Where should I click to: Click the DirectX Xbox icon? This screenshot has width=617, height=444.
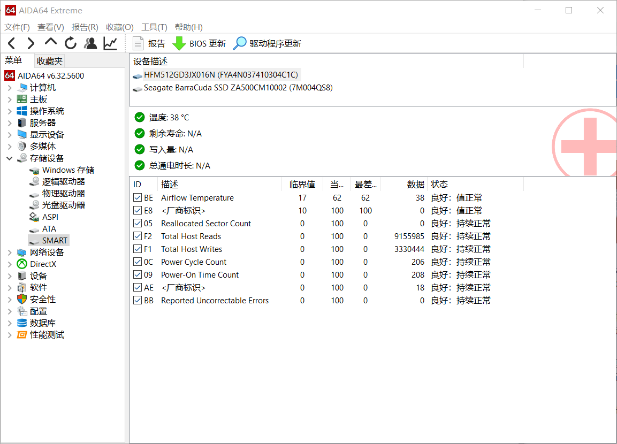[22, 264]
